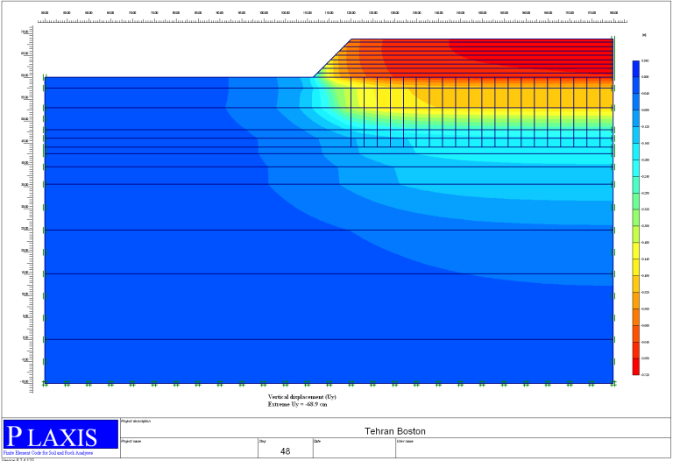673x461 pixels.
Task: Pick the light green band in the legend
Action: coord(635,217)
